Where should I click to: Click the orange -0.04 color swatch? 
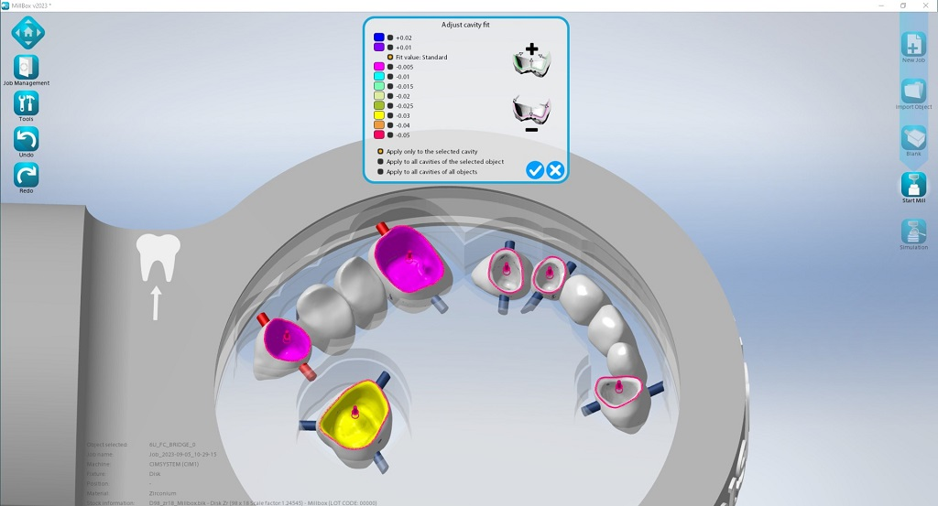tap(378, 125)
